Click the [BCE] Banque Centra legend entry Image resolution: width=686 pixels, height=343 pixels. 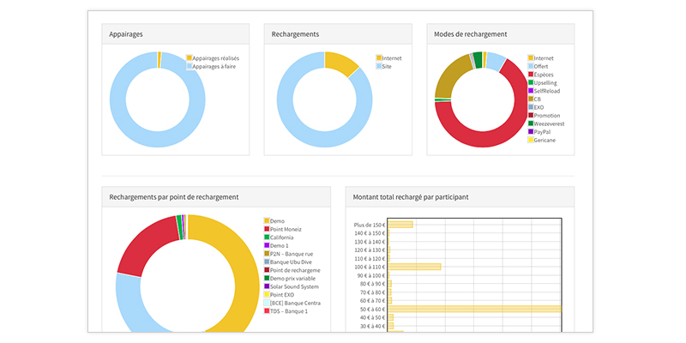[x=292, y=303]
